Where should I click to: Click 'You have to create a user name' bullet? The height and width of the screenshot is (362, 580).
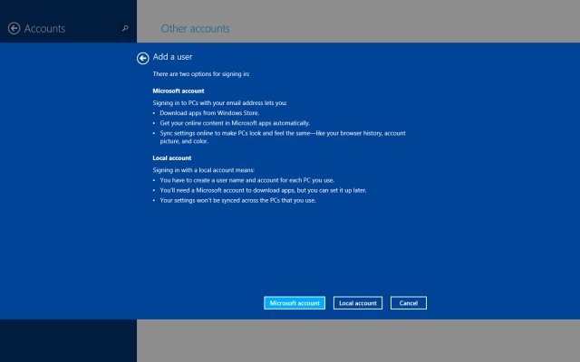247,180
